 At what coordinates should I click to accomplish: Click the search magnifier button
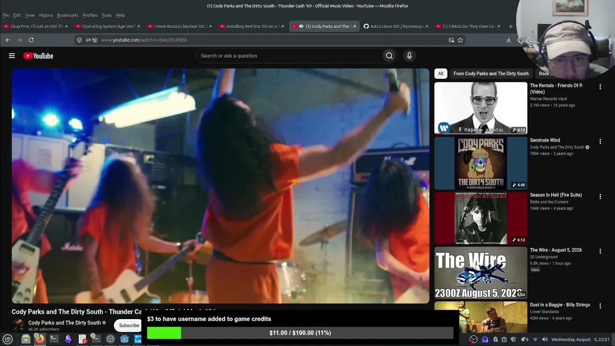click(x=389, y=56)
